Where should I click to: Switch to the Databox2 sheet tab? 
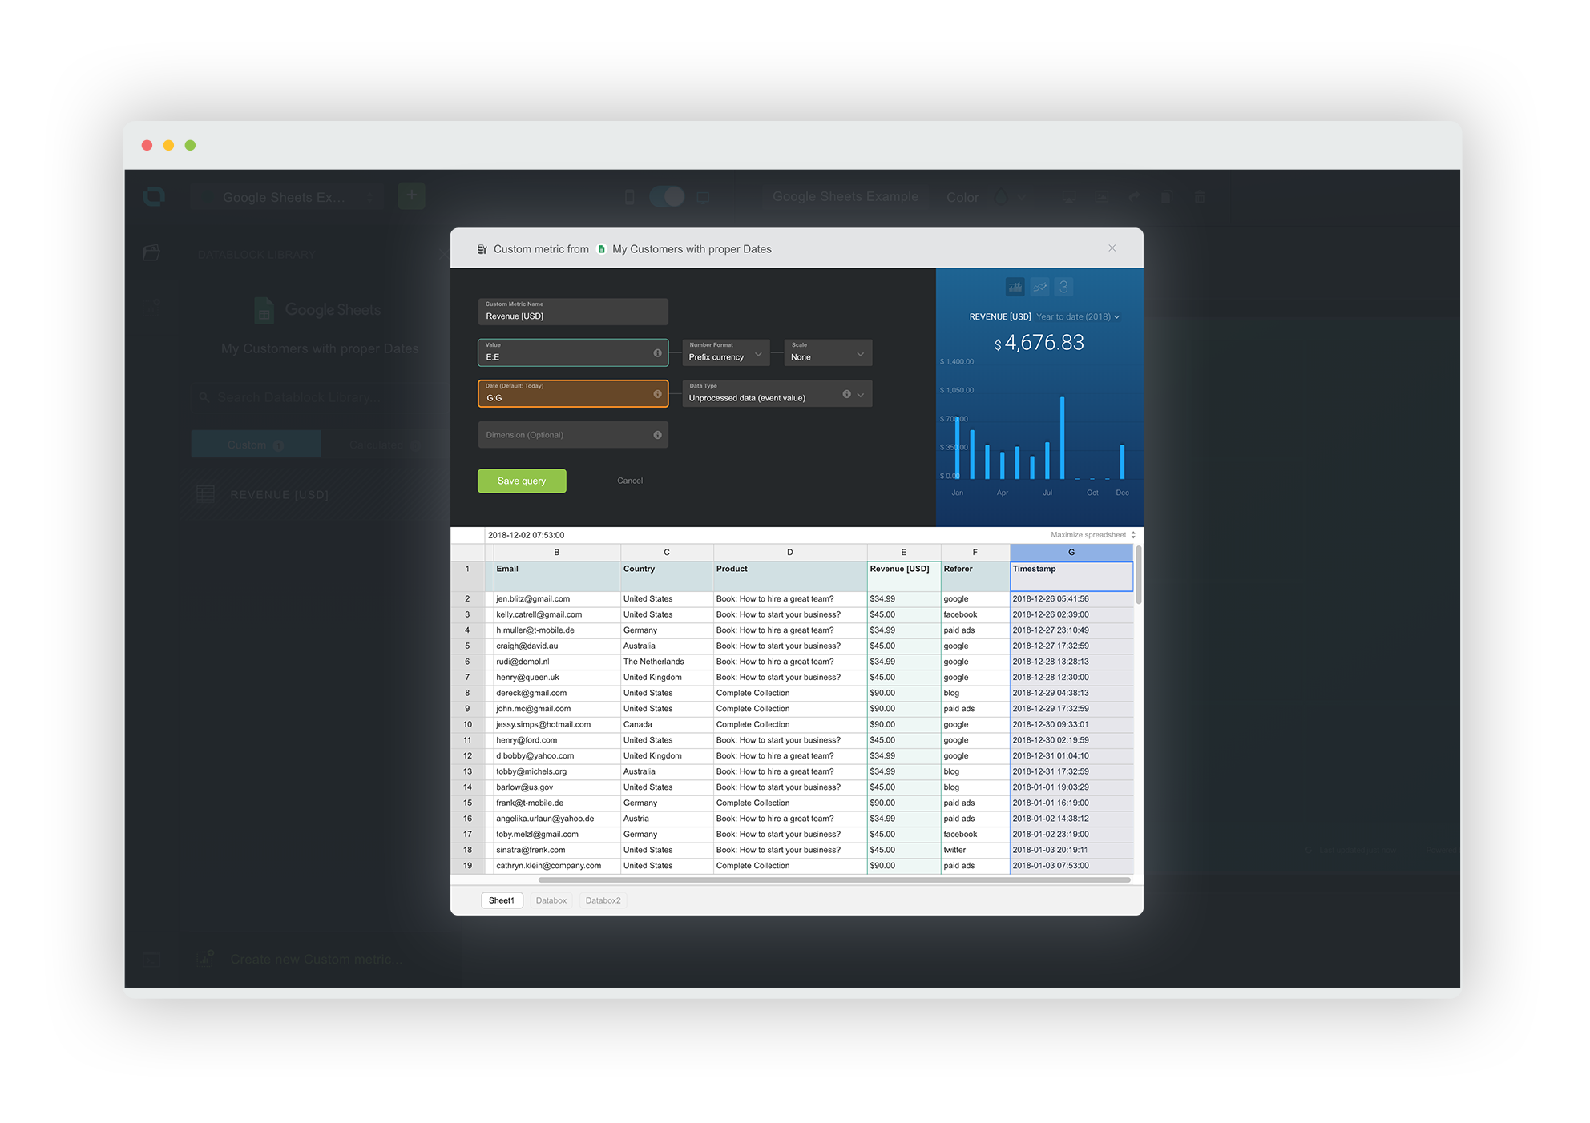pos(603,900)
